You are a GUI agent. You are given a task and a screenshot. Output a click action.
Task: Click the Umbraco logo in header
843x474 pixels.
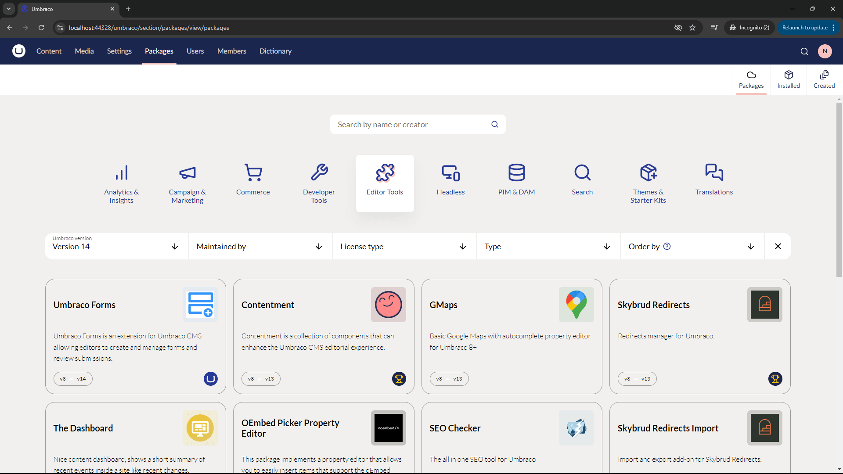coord(19,51)
